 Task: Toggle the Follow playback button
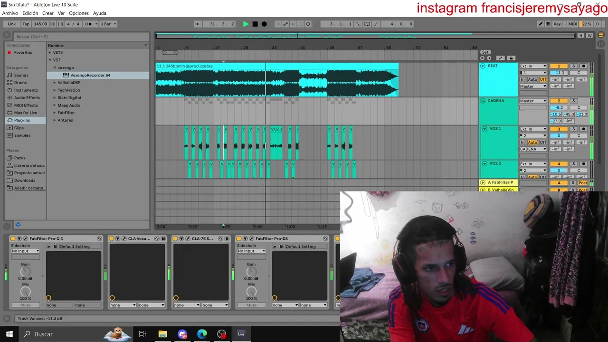pyautogui.click(x=198, y=24)
